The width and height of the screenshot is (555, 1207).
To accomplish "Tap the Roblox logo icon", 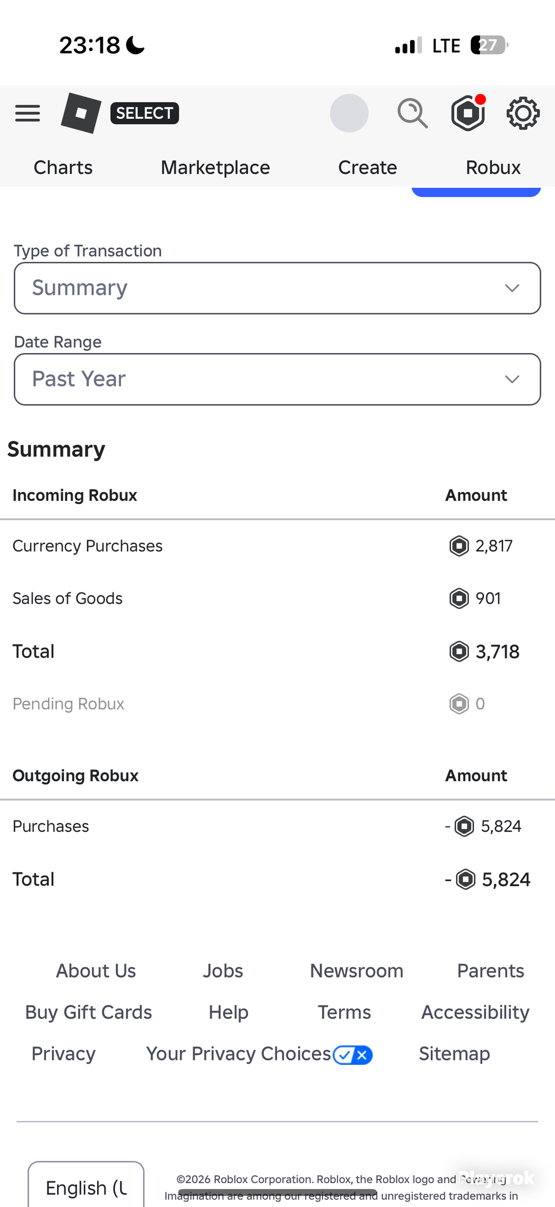I will (81, 113).
